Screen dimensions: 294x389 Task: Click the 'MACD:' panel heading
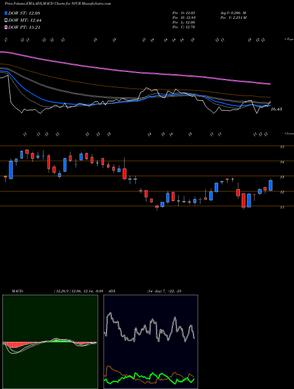point(18,291)
